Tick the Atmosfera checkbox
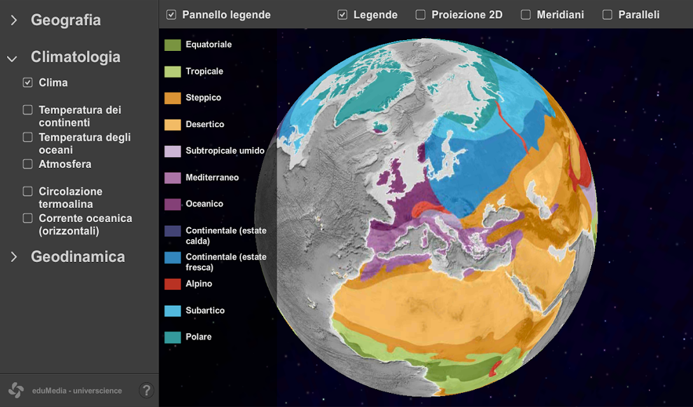Image resolution: width=693 pixels, height=407 pixels. (x=27, y=164)
